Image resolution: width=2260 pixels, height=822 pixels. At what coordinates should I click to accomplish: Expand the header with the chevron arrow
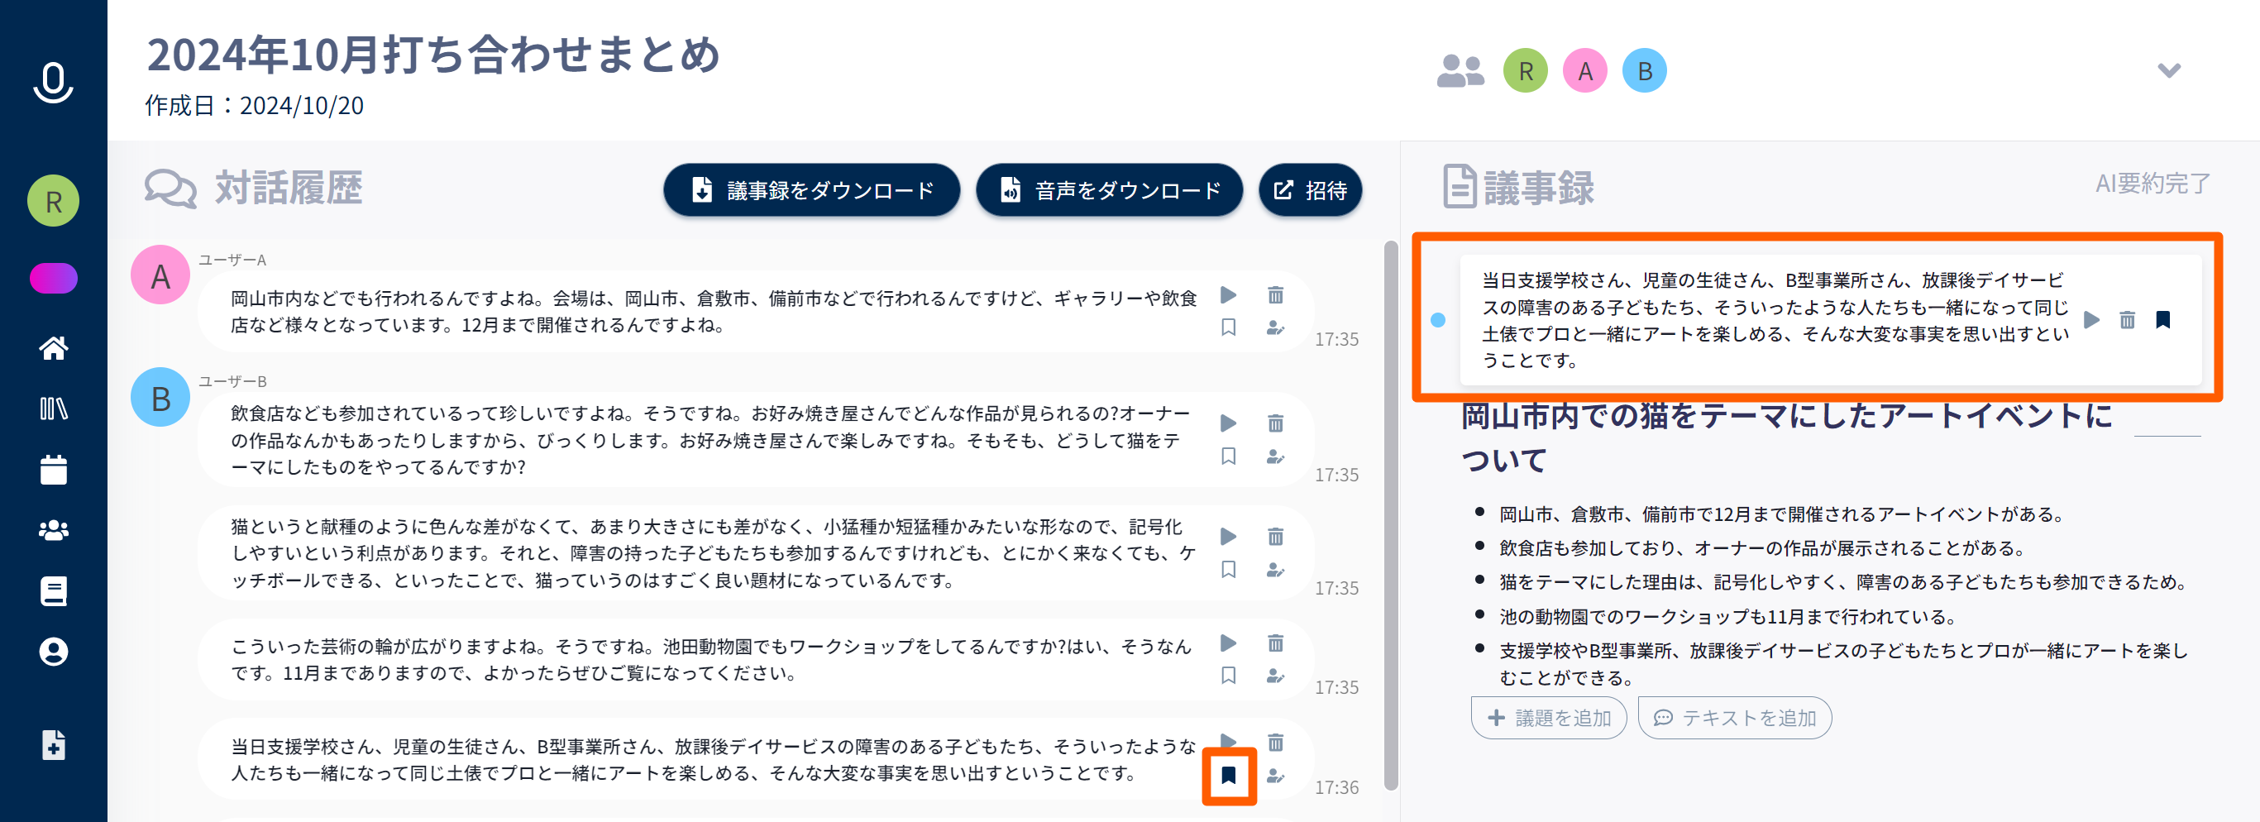[x=2169, y=70]
